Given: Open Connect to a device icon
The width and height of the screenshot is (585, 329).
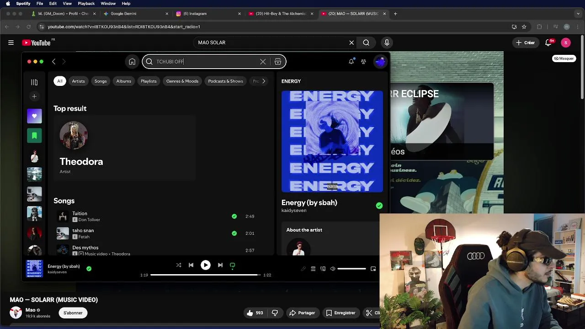Looking at the screenshot, I should click(x=323, y=269).
